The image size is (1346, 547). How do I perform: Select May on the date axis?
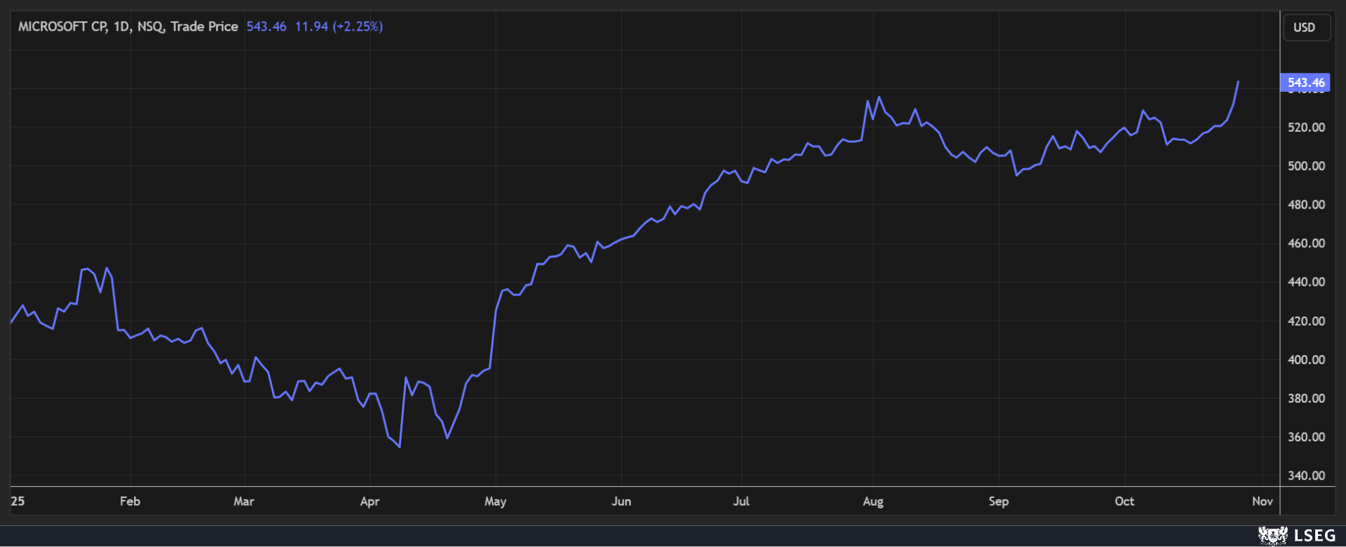495,501
